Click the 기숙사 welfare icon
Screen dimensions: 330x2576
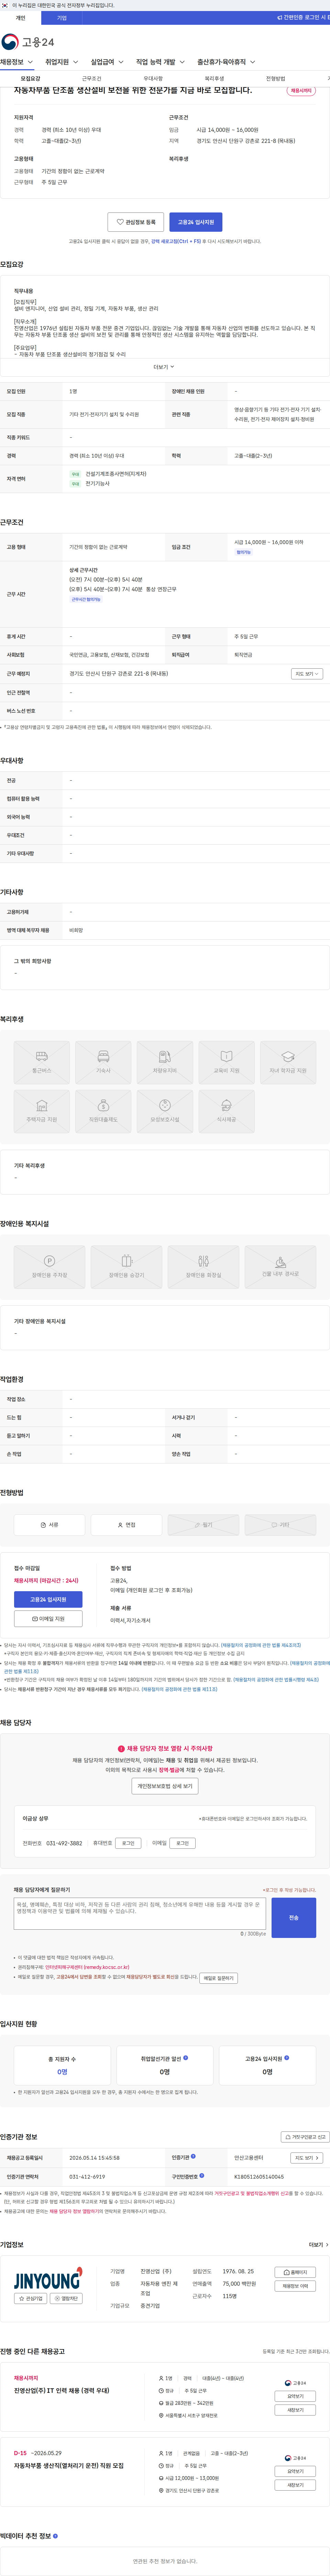(x=104, y=1062)
